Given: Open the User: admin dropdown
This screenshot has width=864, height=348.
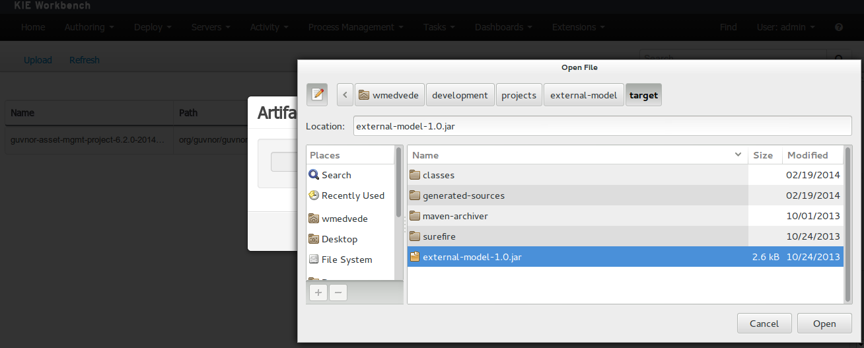Looking at the screenshot, I should tap(785, 27).
